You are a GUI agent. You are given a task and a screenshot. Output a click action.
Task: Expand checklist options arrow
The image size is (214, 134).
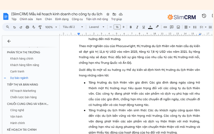(x=205, y=27)
